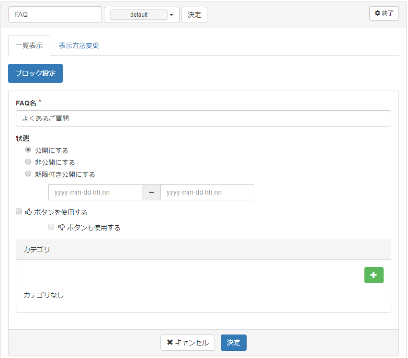Toggle the dislike ボタンも使用する checkbox
The width and height of the screenshot is (408, 358).
(51, 227)
